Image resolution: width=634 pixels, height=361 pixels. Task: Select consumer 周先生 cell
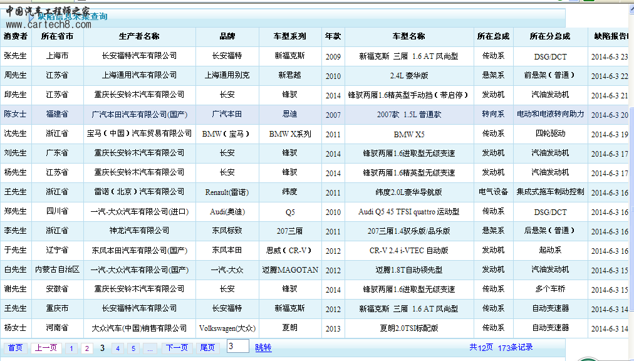[16, 76]
